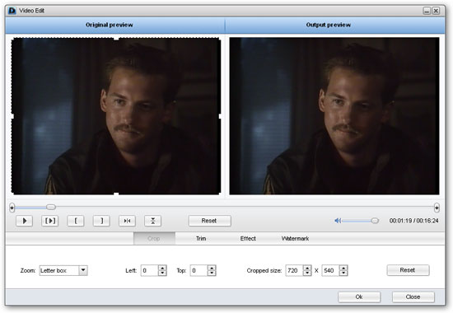Click the timeline end marker icon
This screenshot has height=313, width=453.
point(437,208)
